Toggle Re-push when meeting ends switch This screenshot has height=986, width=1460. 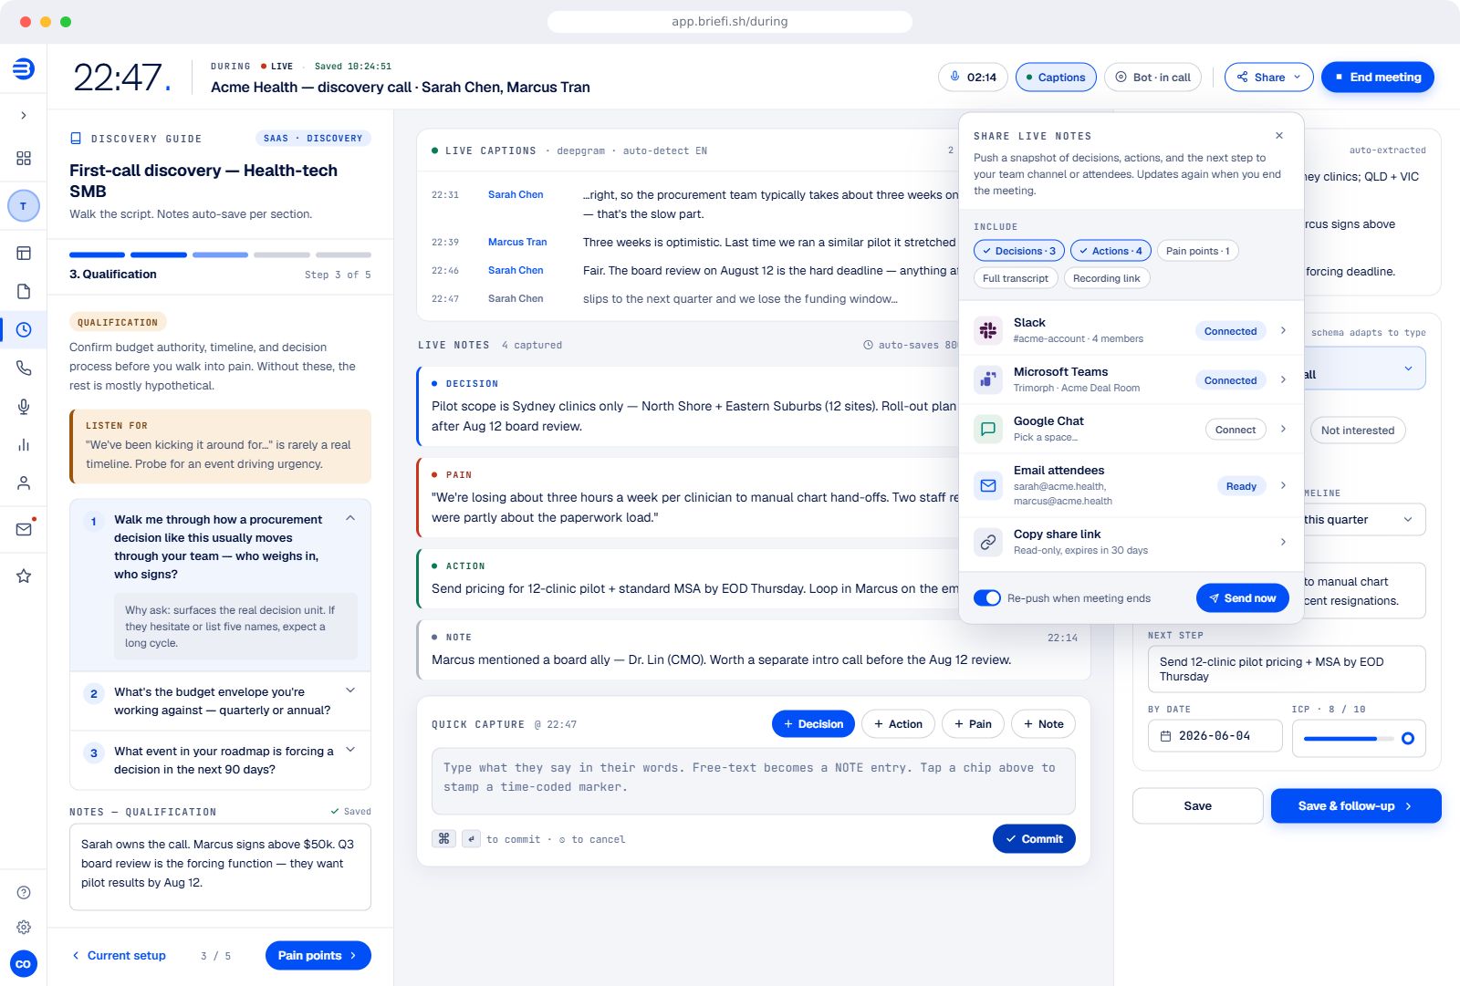(987, 598)
